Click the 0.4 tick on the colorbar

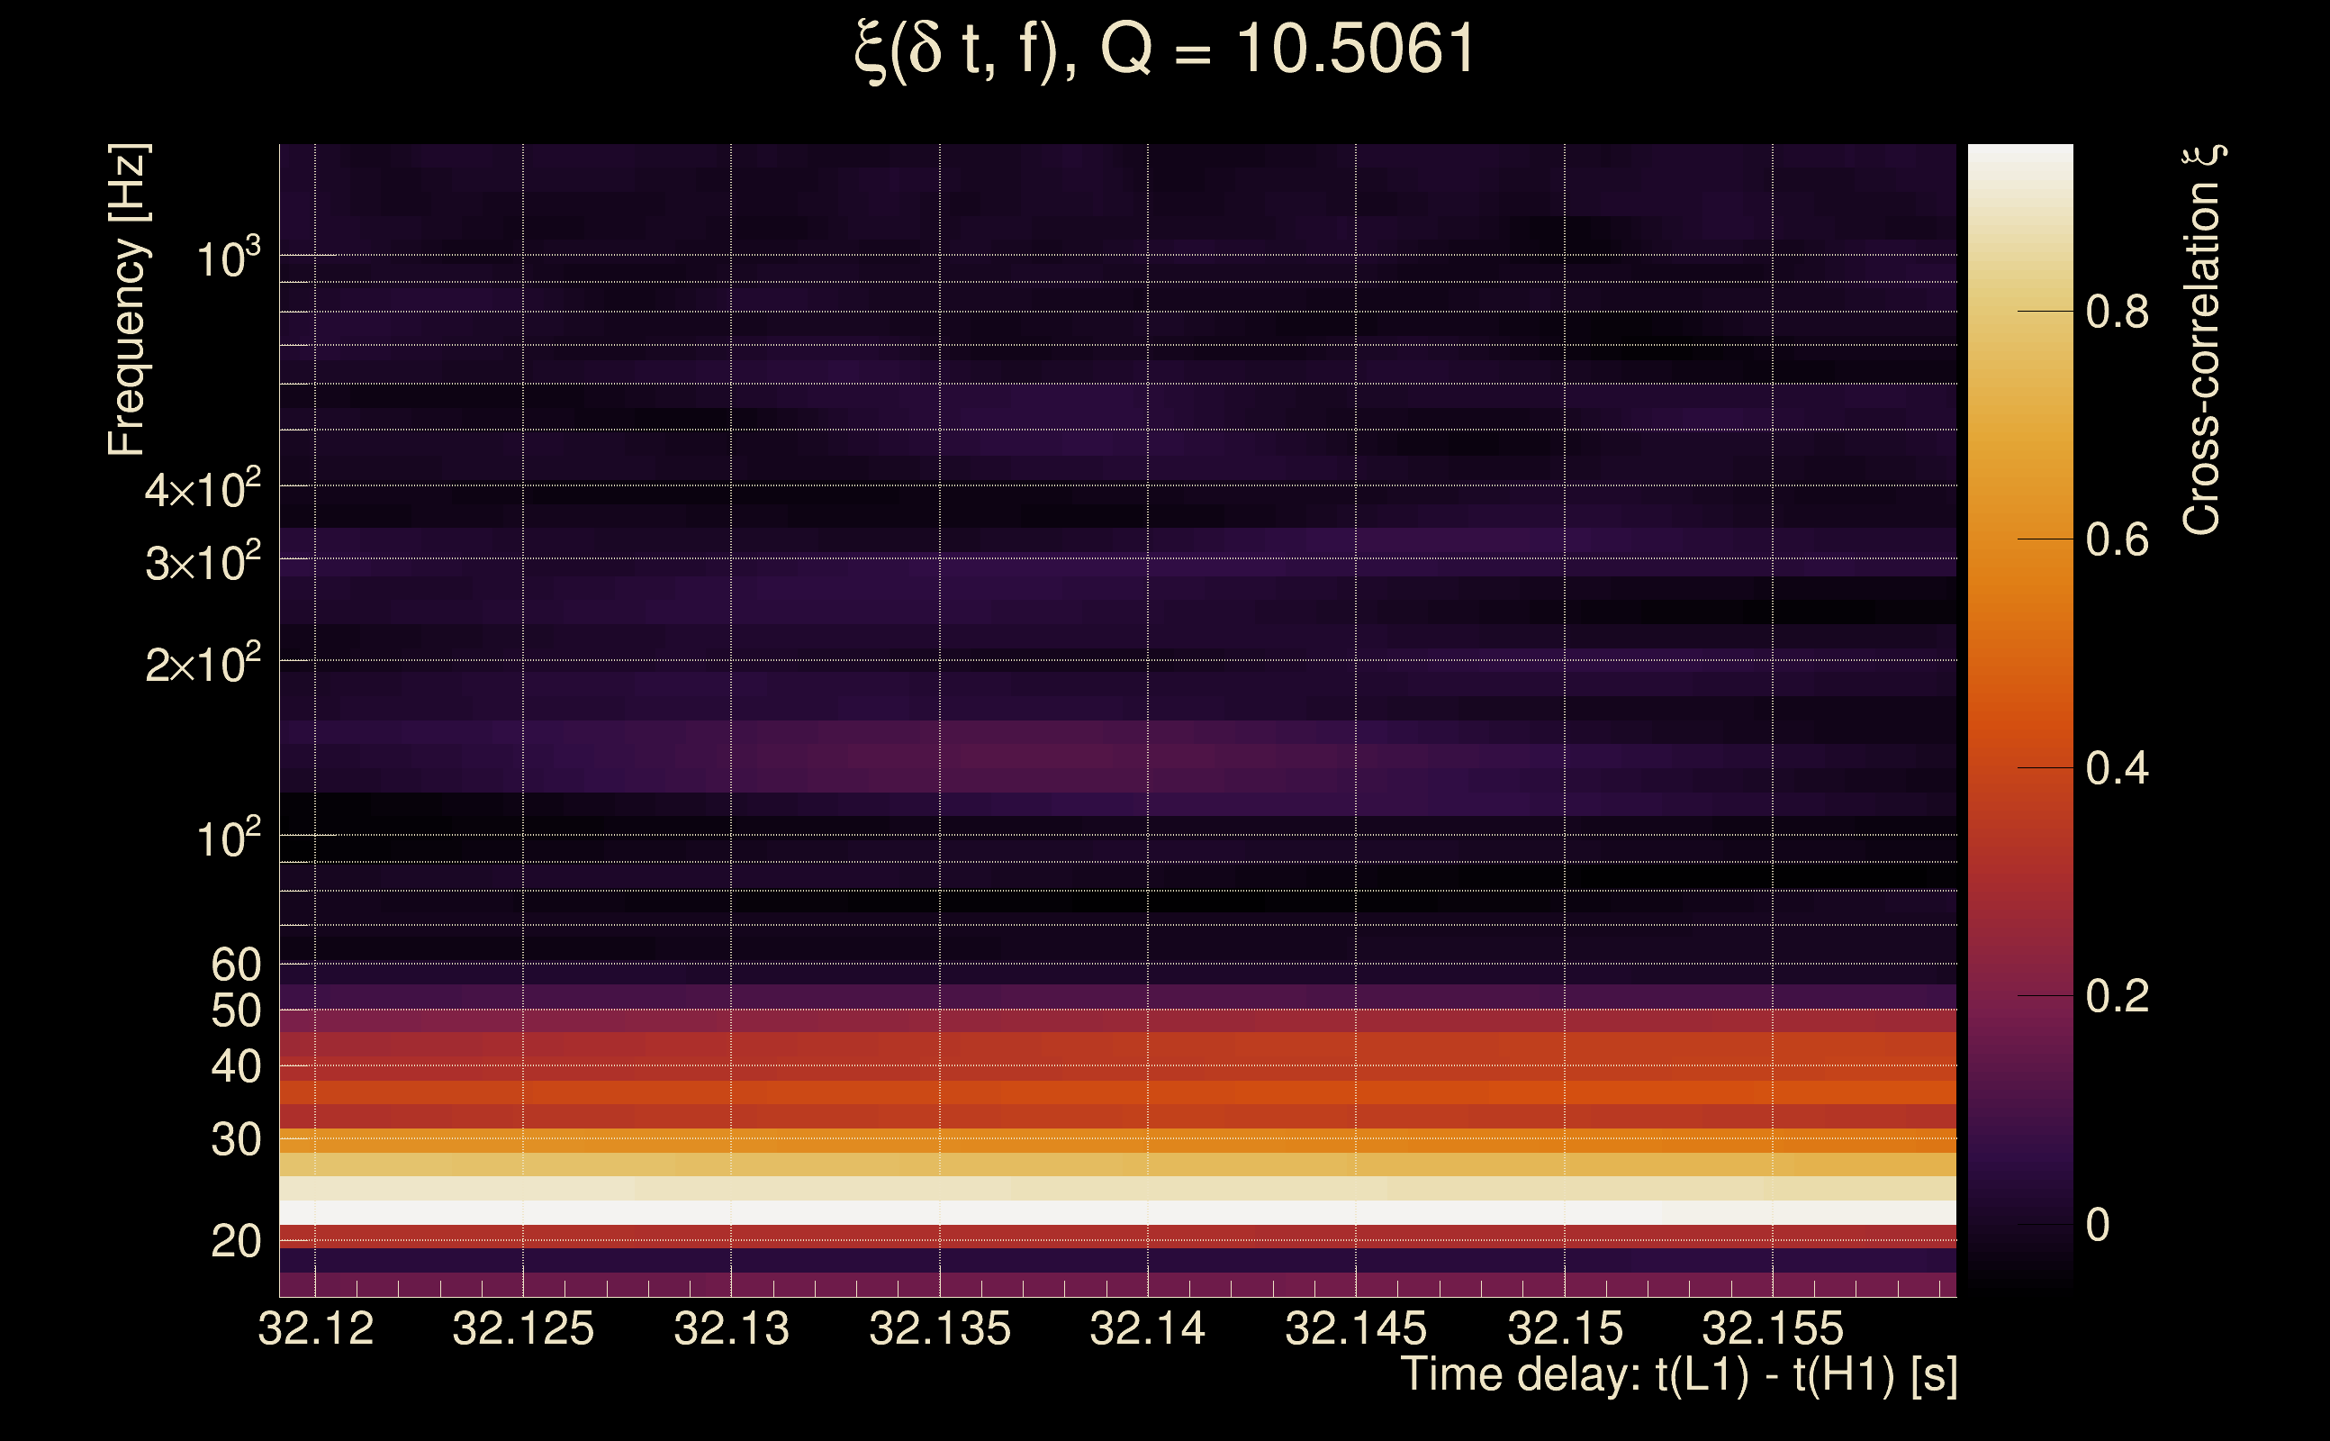point(2117,768)
